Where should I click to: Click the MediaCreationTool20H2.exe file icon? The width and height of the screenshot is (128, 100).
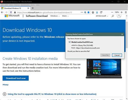(70, 42)
